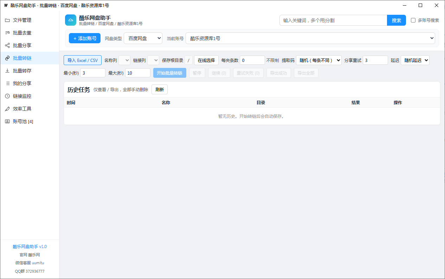Click the 最大(秒) input field

coord(138,73)
